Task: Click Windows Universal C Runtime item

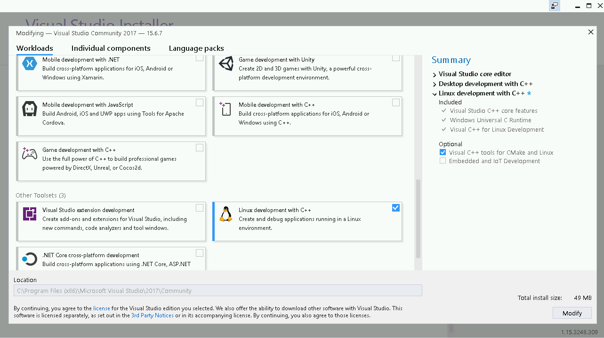Action: point(491,120)
